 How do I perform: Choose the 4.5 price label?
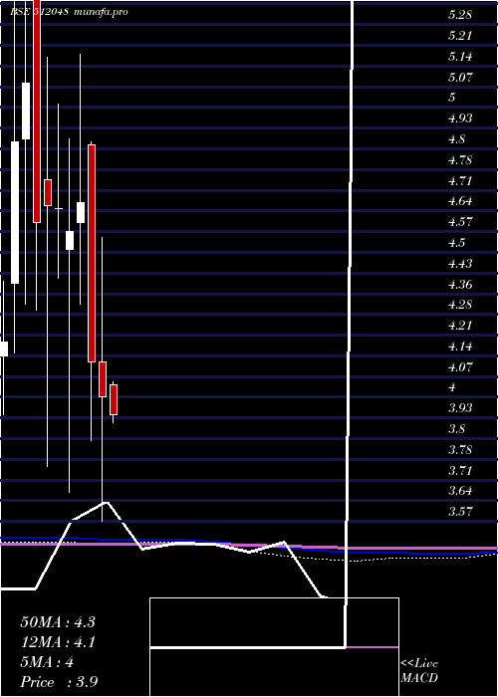coord(456,243)
